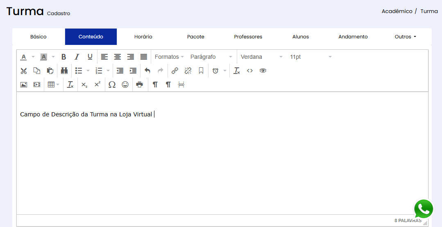This screenshot has height=227, width=442.
Task: Click the first paragraph direction pilcrow icon
Action: point(155,85)
